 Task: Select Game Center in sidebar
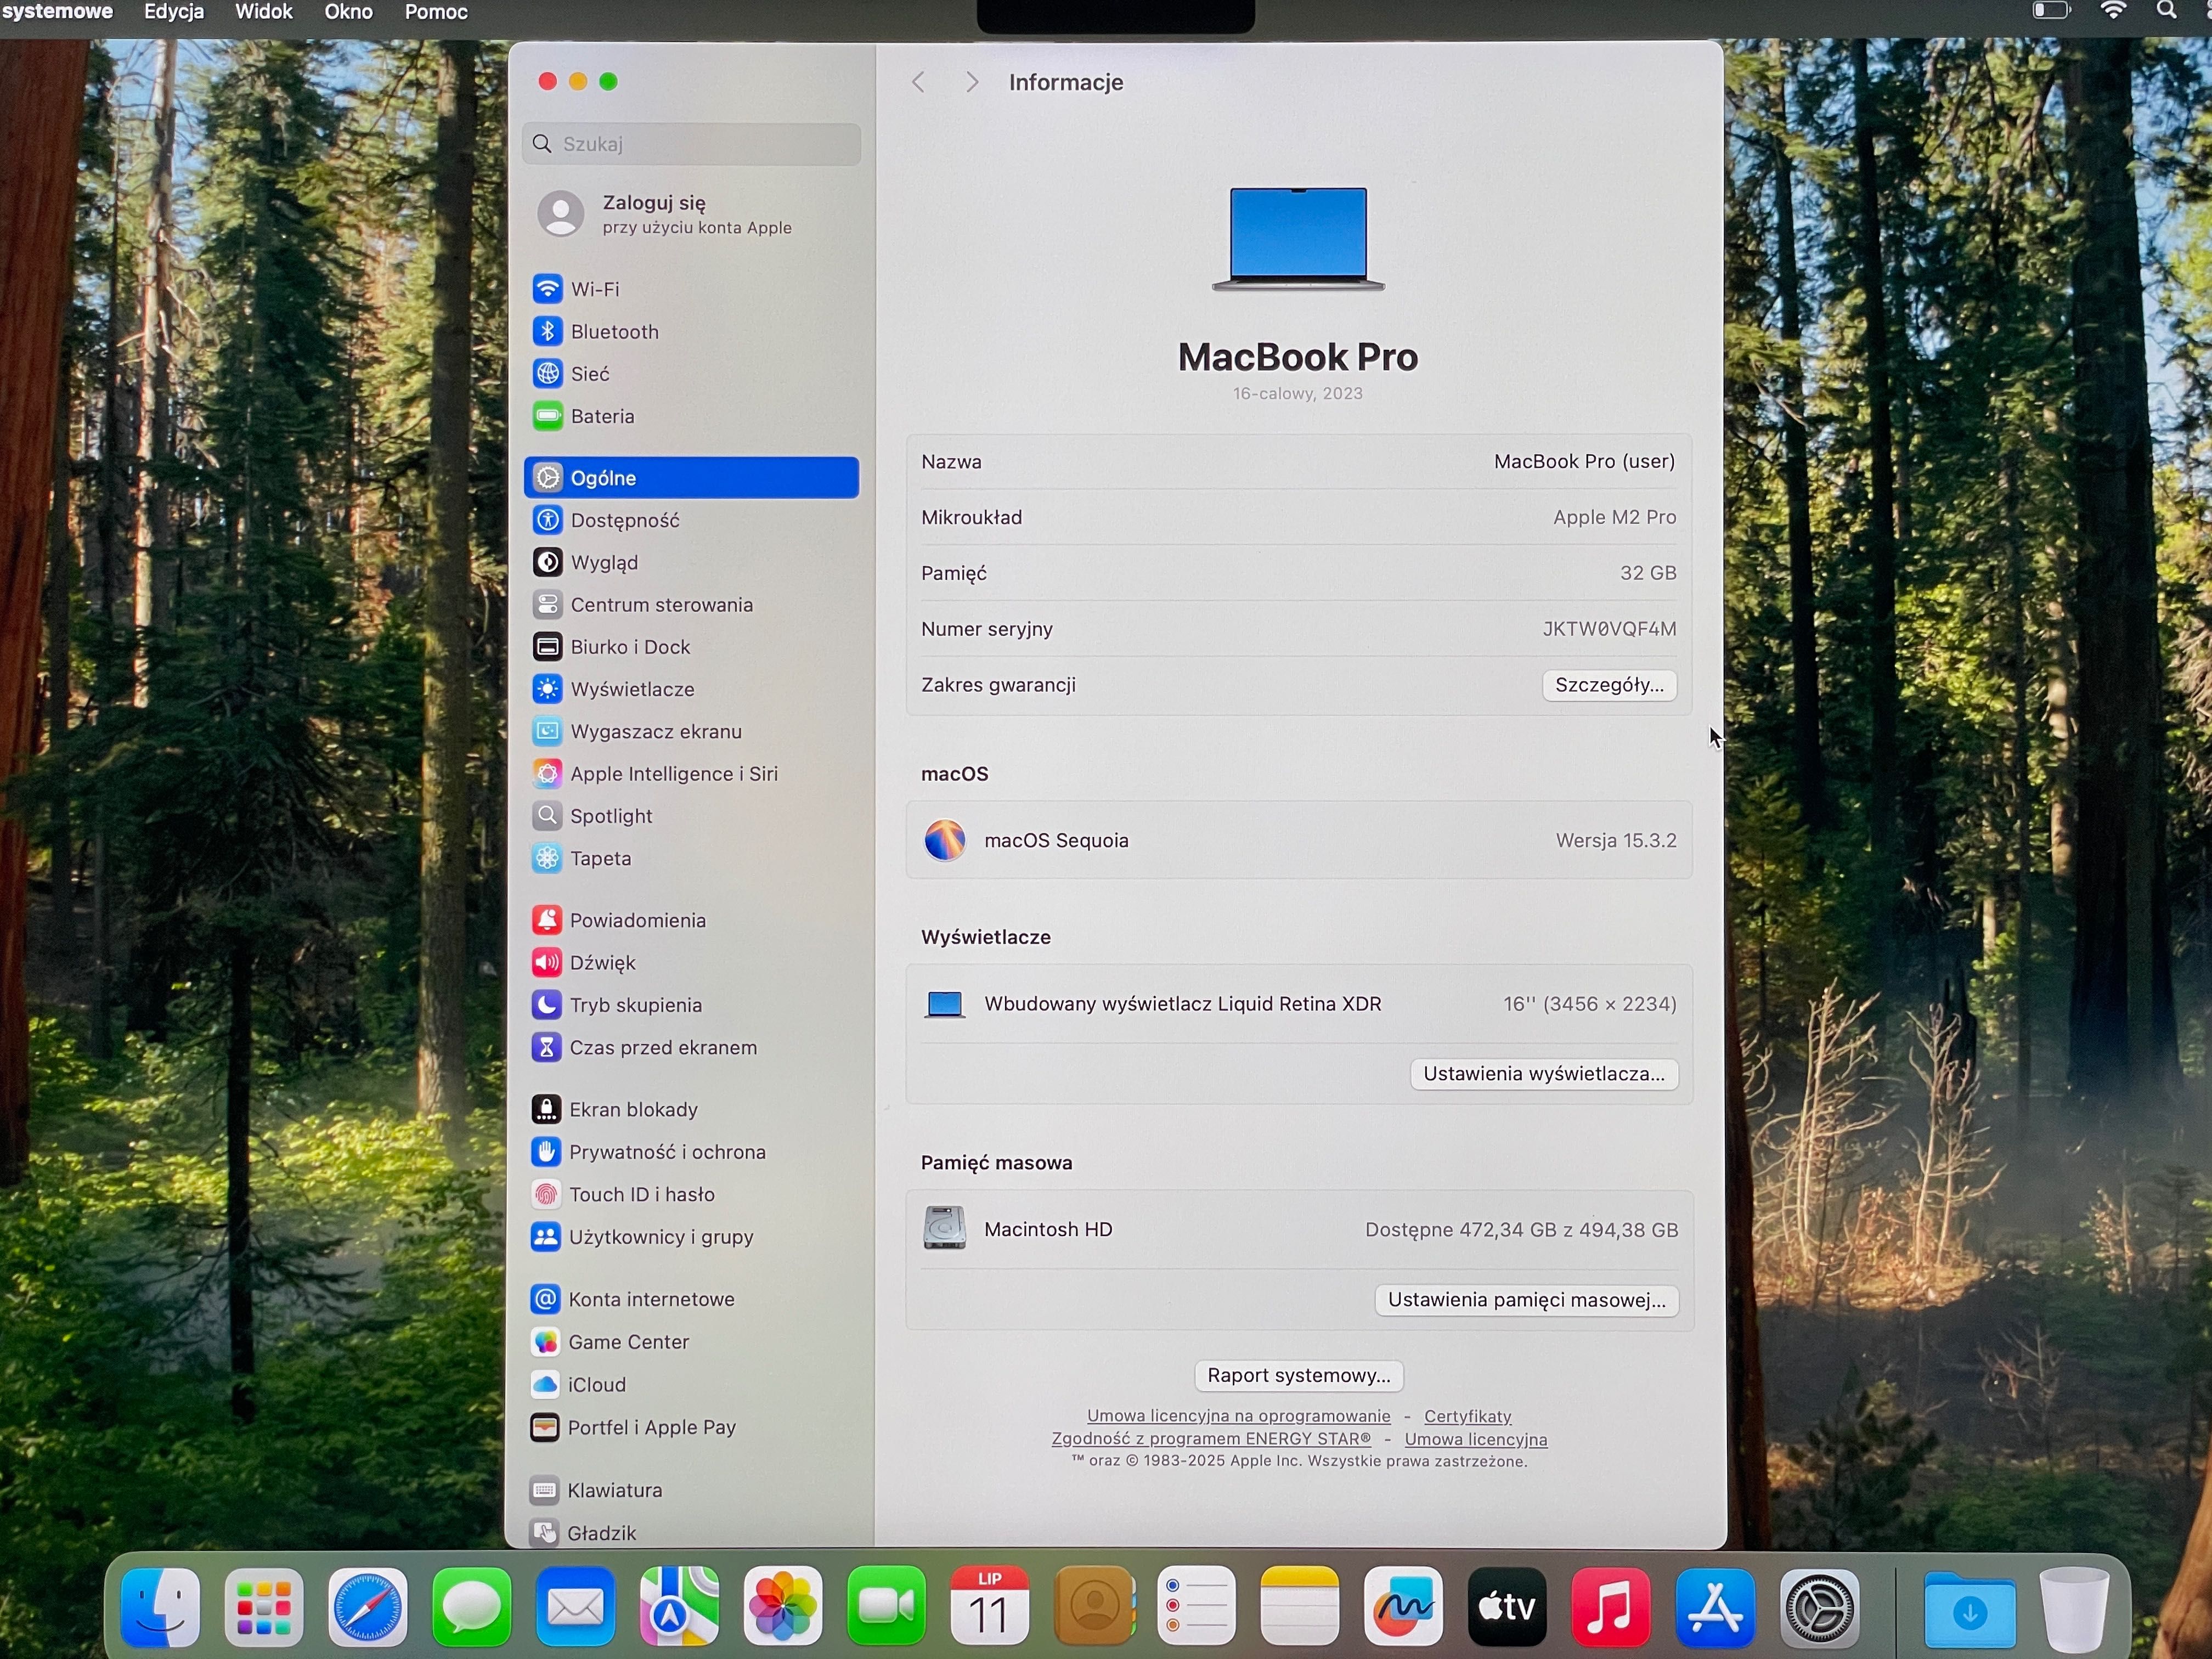click(691, 1342)
